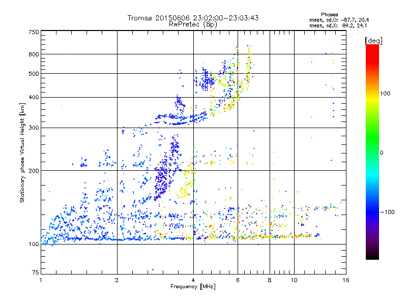Screen dimensions: 407x305
Task: Click the "Frequency [MHz]" axis label
Action: (x=193, y=287)
